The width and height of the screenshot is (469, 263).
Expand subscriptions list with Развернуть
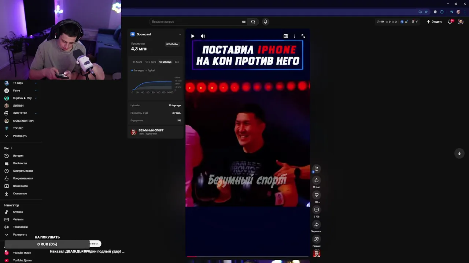21,136
